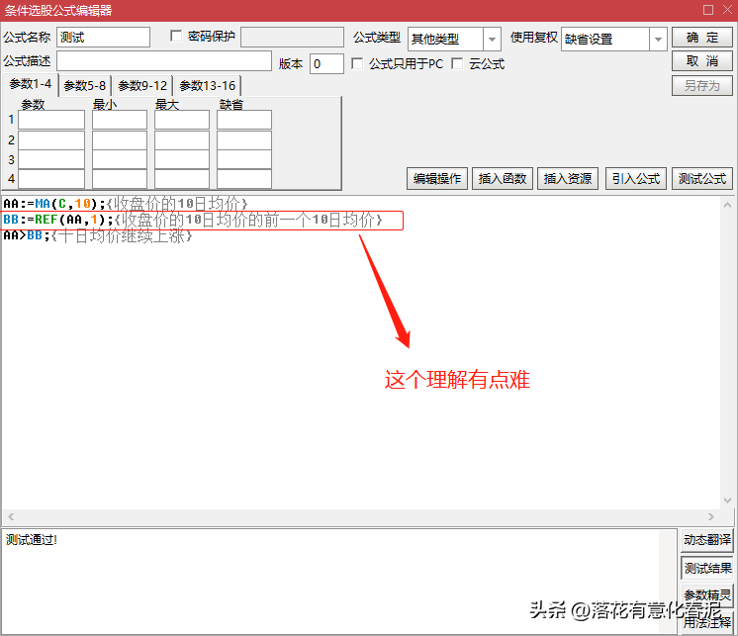Open the 参数精灵 button
This screenshot has height=636, width=738.
coord(707,595)
